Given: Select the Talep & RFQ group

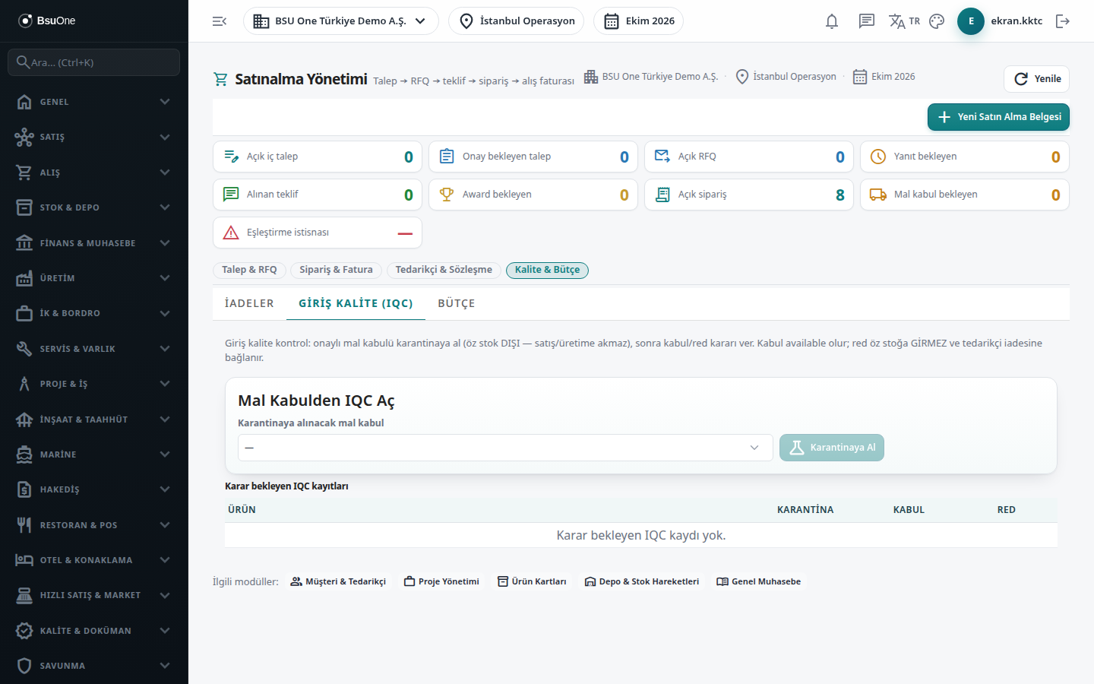Looking at the screenshot, I should coord(249,270).
